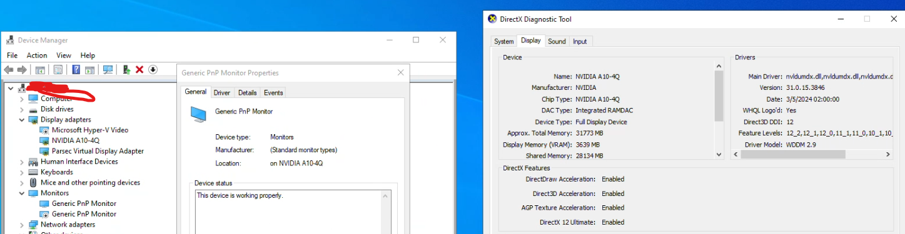Image resolution: width=905 pixels, height=234 pixels.
Task: Collapse the root computer node
Action: pos(11,88)
